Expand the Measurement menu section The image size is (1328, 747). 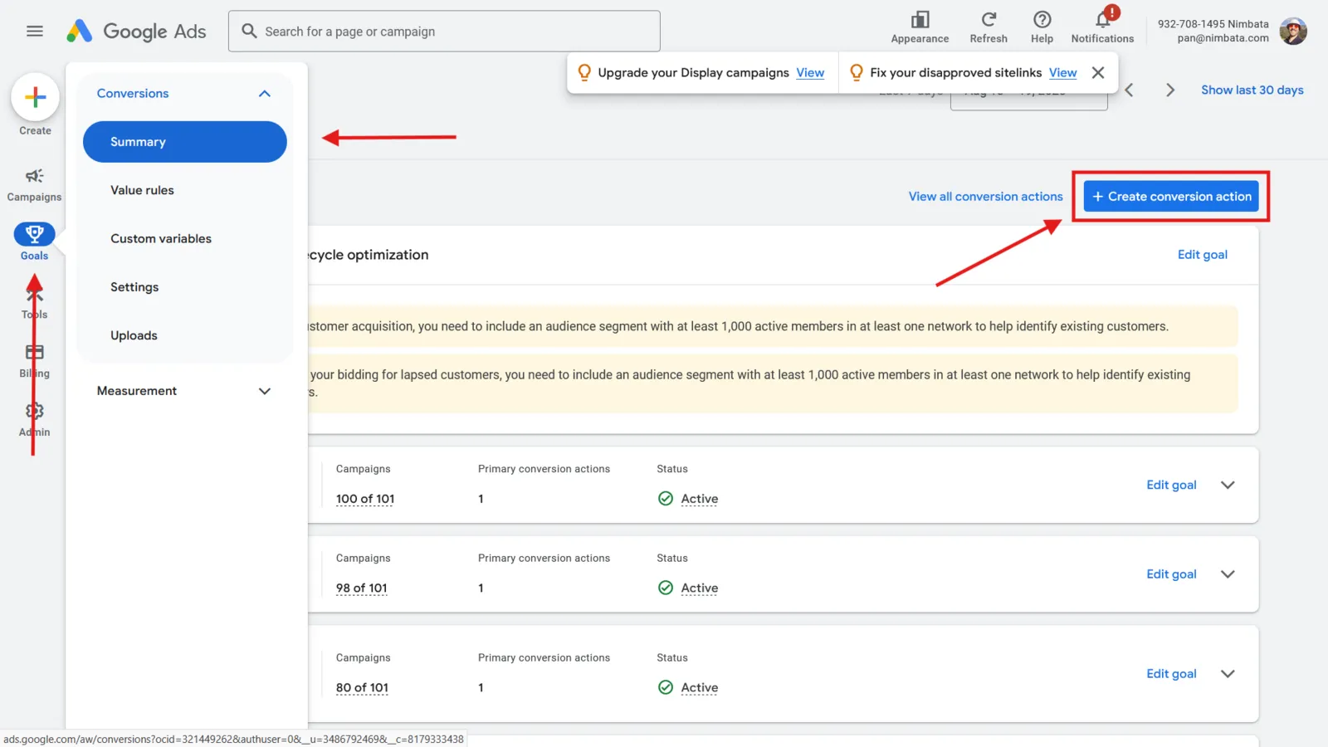pos(265,391)
